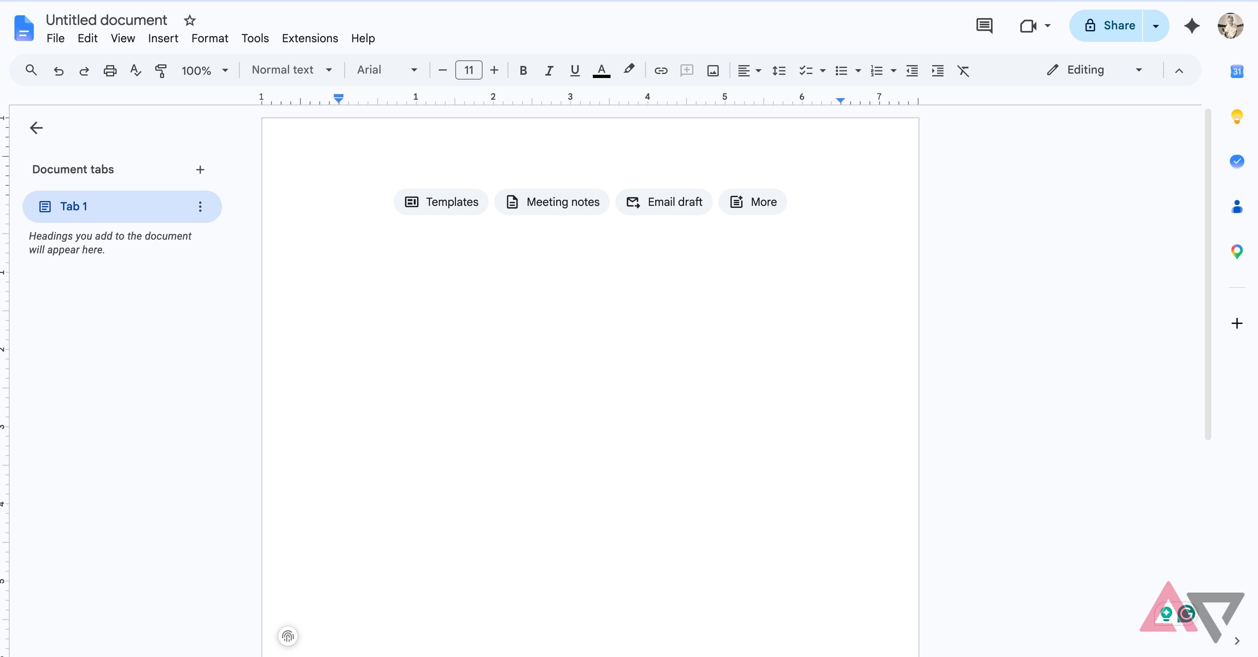This screenshot has height=657, width=1258.
Task: Open text color picker
Action: [601, 71]
